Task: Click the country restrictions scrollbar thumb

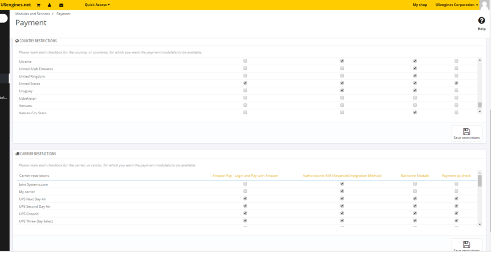Action: (480, 105)
